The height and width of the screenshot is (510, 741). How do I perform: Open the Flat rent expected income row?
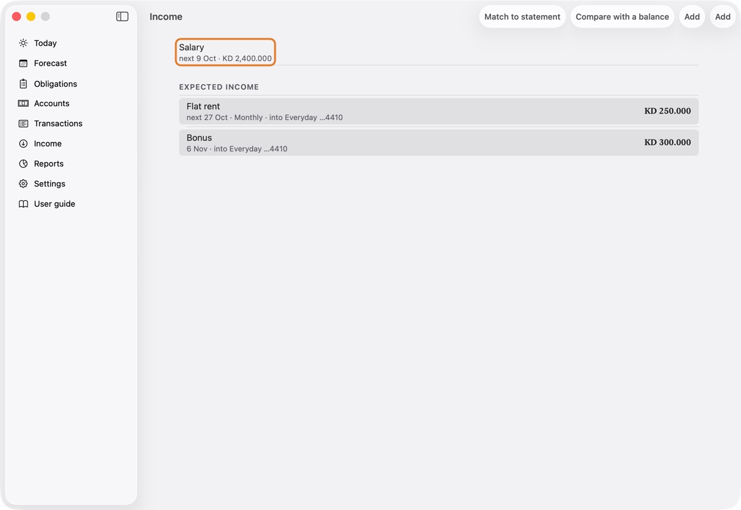click(438, 111)
